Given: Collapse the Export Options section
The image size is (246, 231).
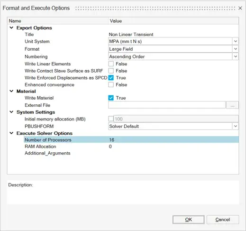Looking at the screenshot, I should pyautogui.click(x=11, y=28).
